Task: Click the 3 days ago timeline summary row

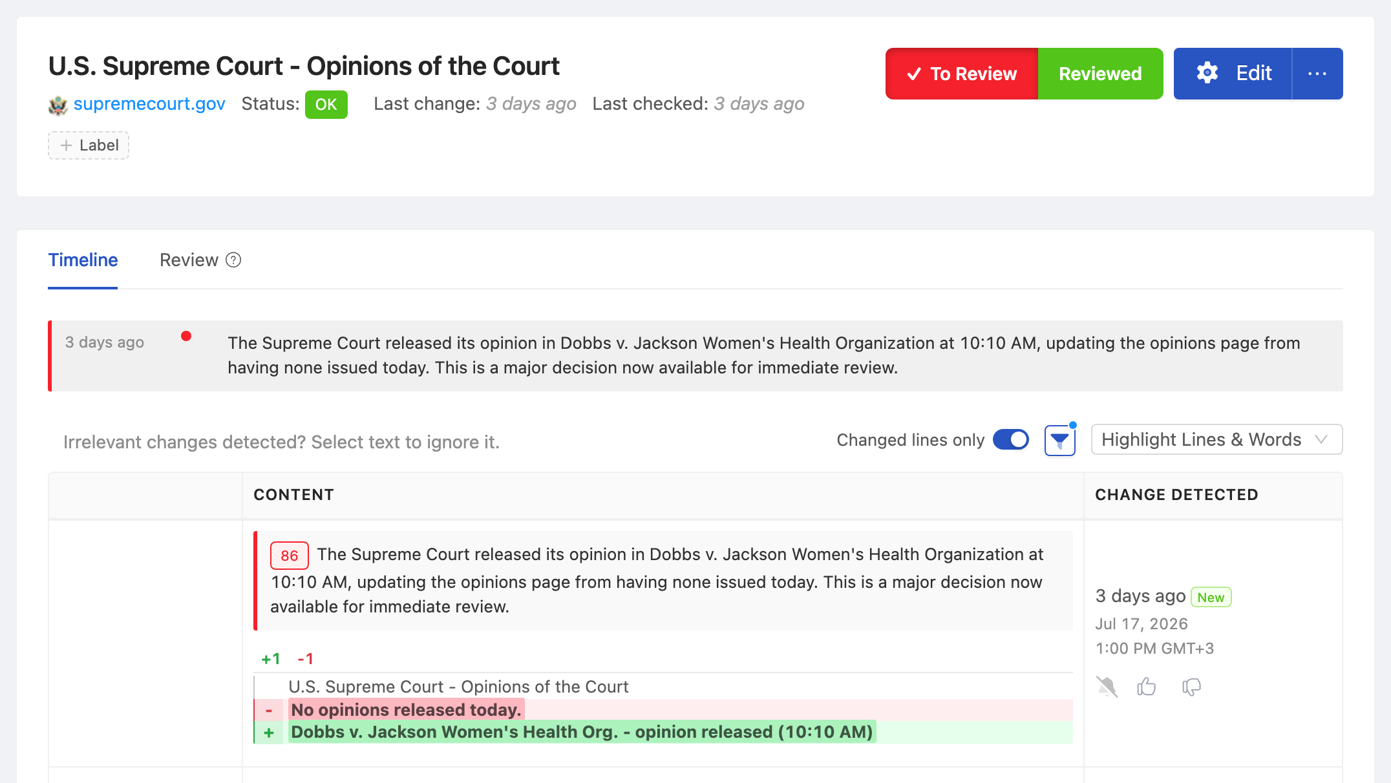Action: pos(695,356)
